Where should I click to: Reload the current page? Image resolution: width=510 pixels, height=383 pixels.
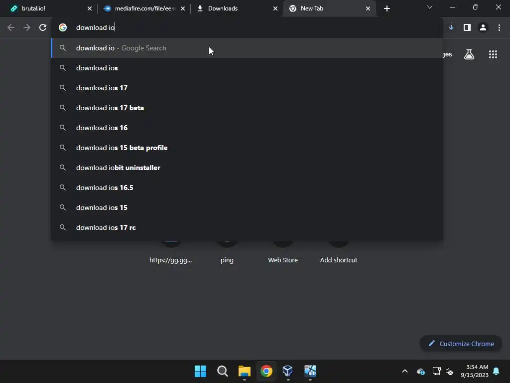pyautogui.click(x=43, y=28)
